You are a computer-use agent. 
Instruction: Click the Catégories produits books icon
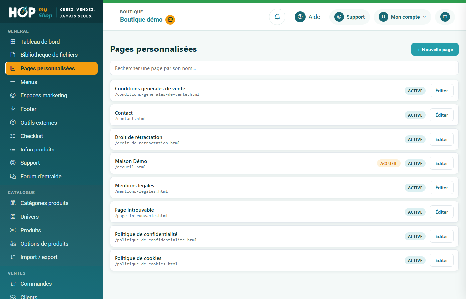(x=13, y=203)
